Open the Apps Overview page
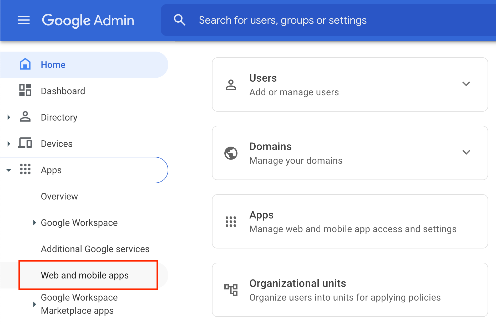This screenshot has width=496, height=324. pyautogui.click(x=59, y=196)
